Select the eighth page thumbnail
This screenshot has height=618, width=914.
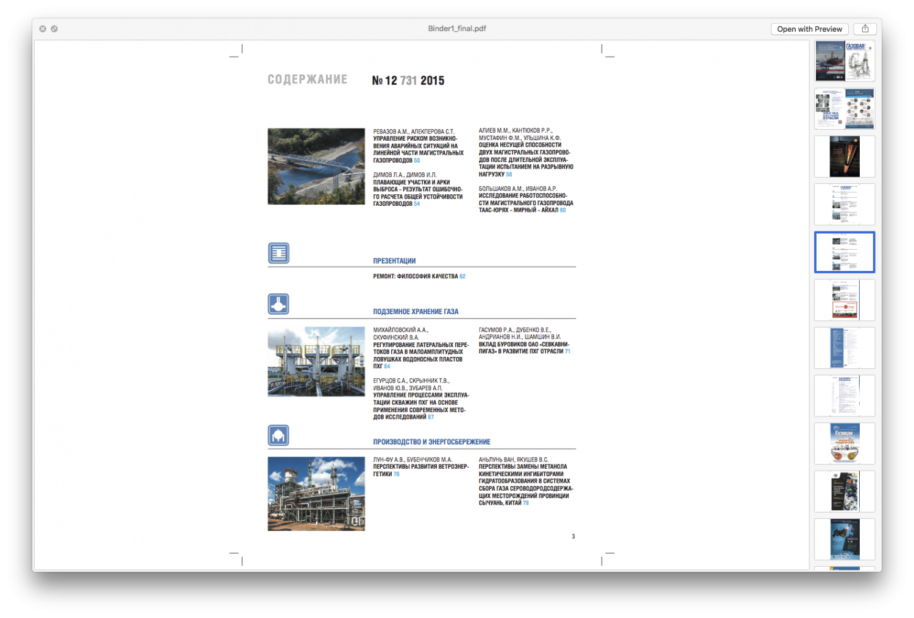click(845, 396)
